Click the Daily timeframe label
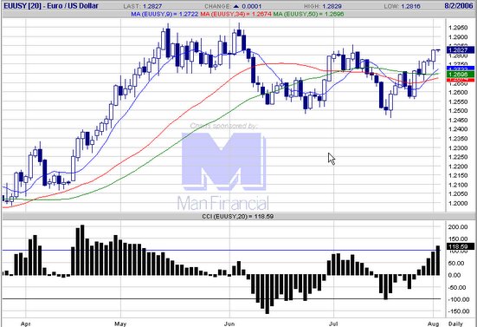Screen dimensions: 477x327 pyautogui.click(x=455, y=324)
